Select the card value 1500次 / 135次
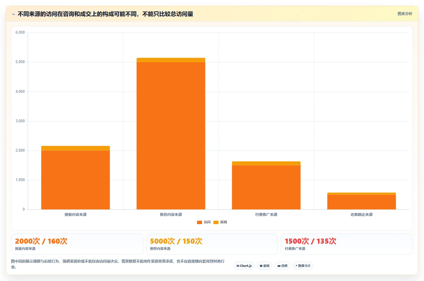Image resolution: width=424 pixels, height=281 pixels. coord(310,241)
